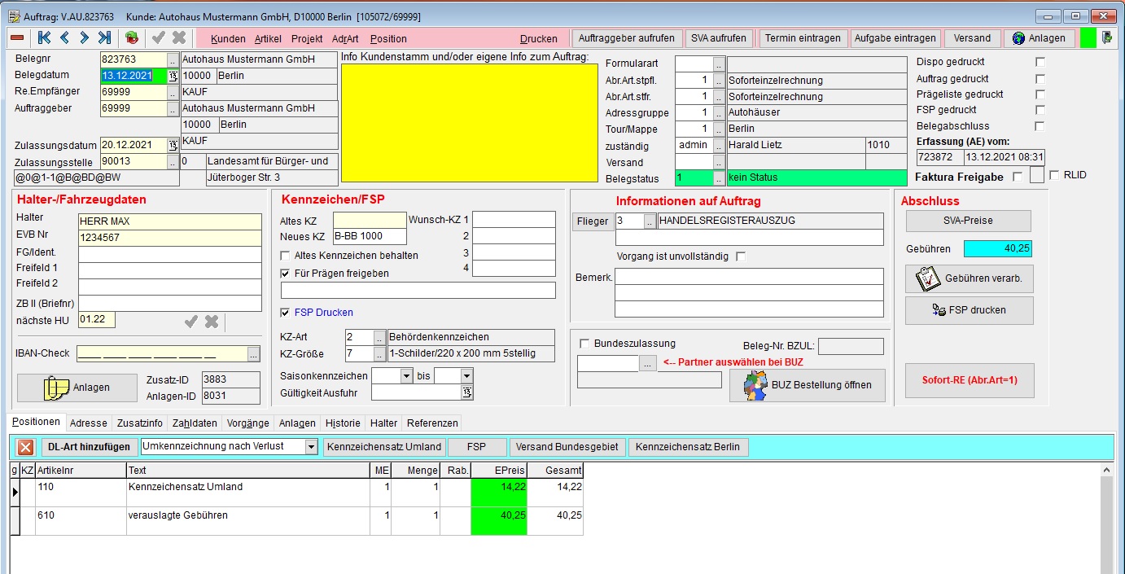Open the Anlagen globe button in toolbar
1125x574 pixels.
tap(1040, 38)
